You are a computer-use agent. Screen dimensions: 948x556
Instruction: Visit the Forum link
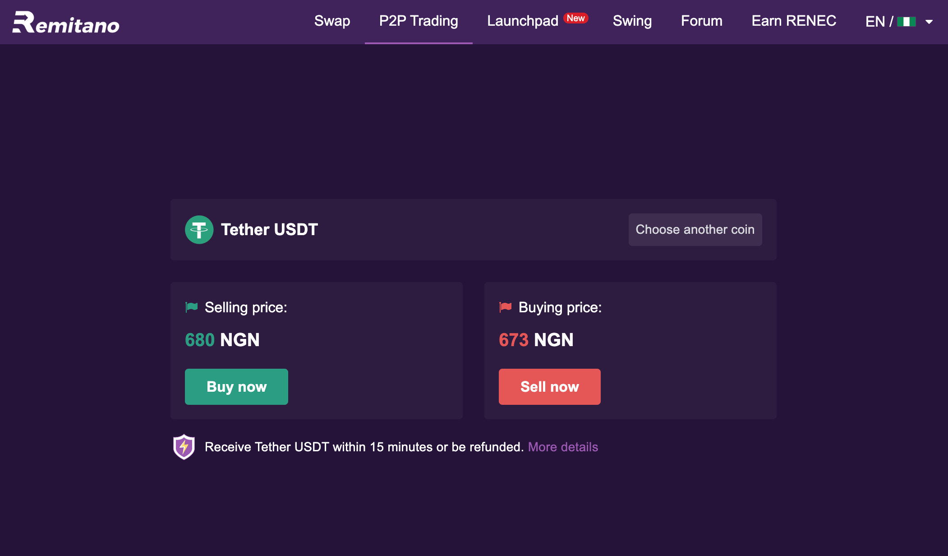702,21
